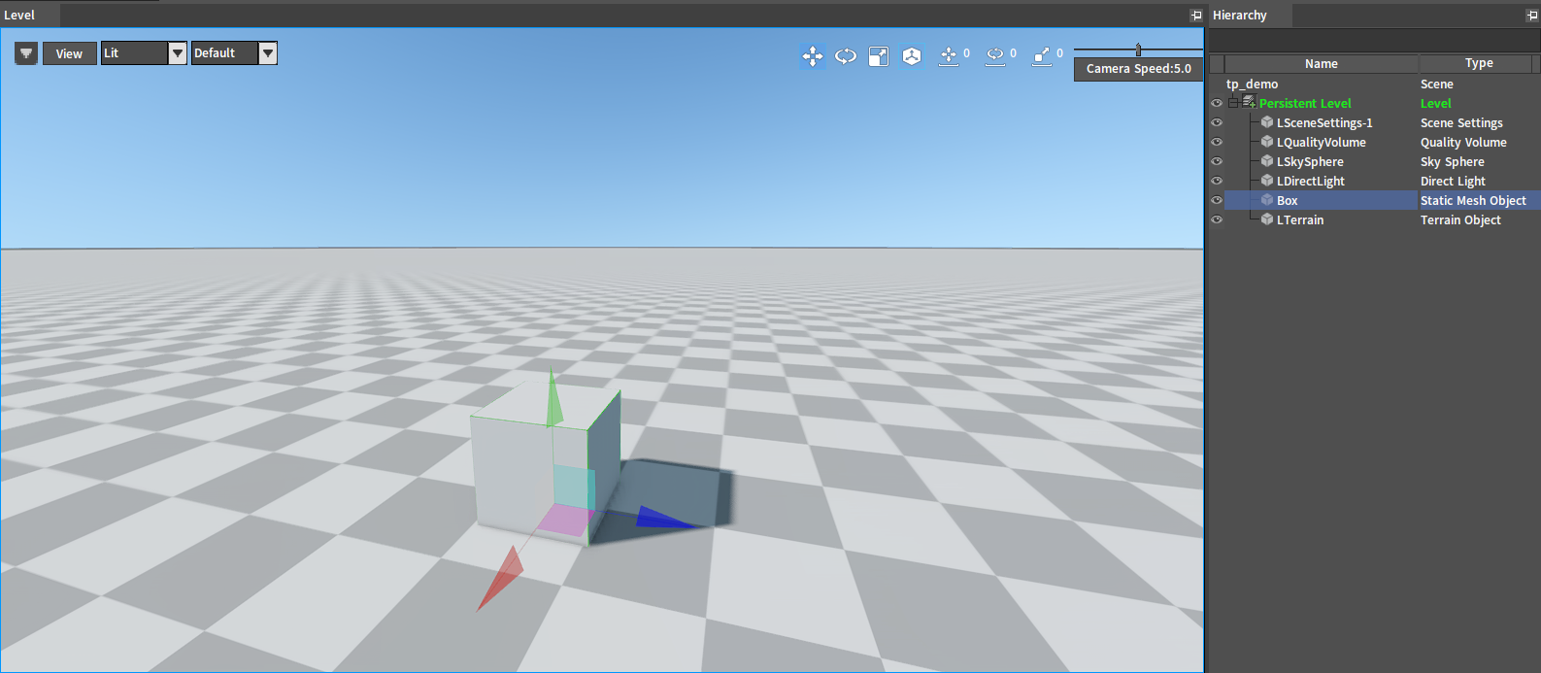Click the translation snap value 0

[966, 53]
